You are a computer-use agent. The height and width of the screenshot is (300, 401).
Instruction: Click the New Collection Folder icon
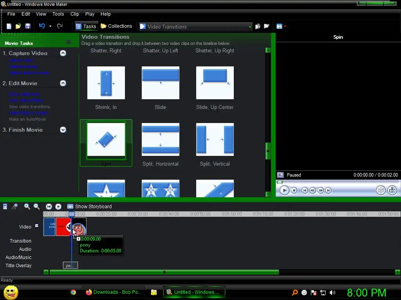point(266,26)
